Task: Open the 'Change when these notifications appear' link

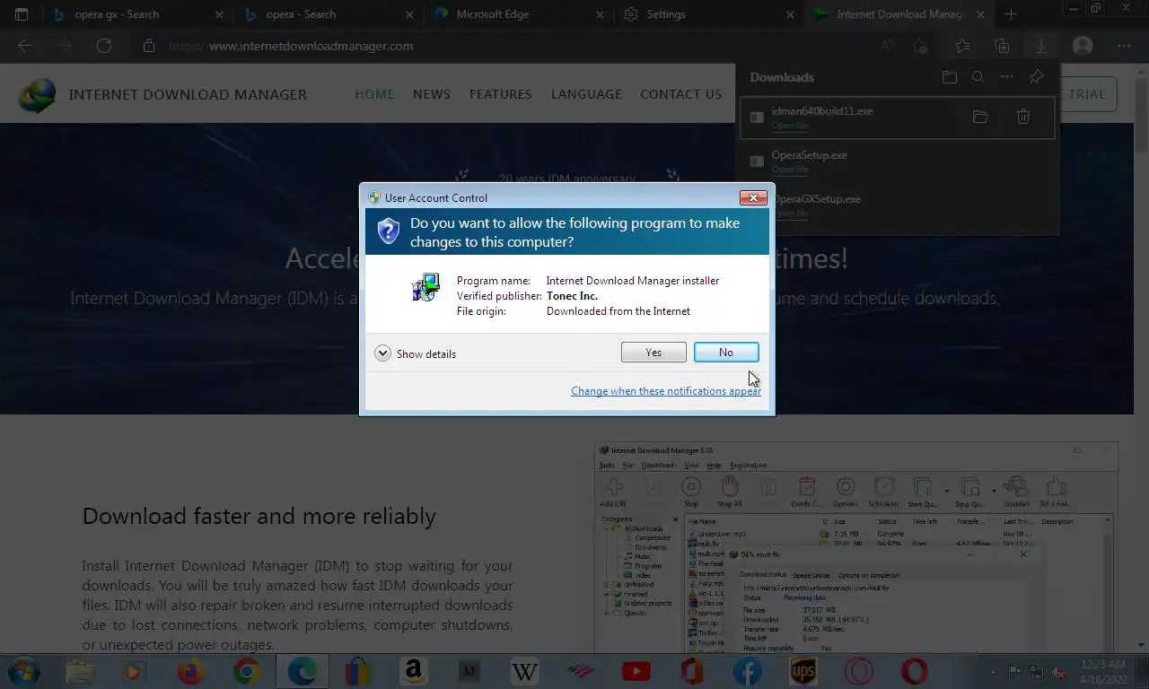Action: tap(666, 391)
